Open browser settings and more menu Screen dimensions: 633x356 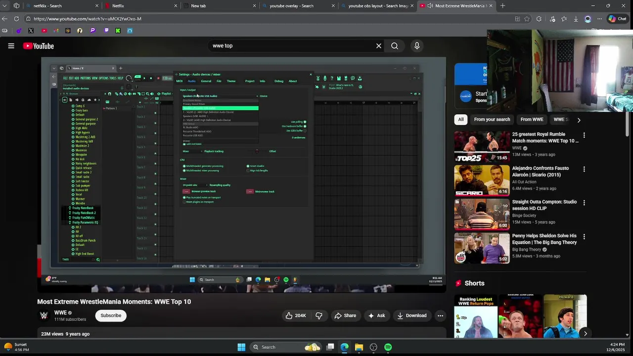(599, 19)
